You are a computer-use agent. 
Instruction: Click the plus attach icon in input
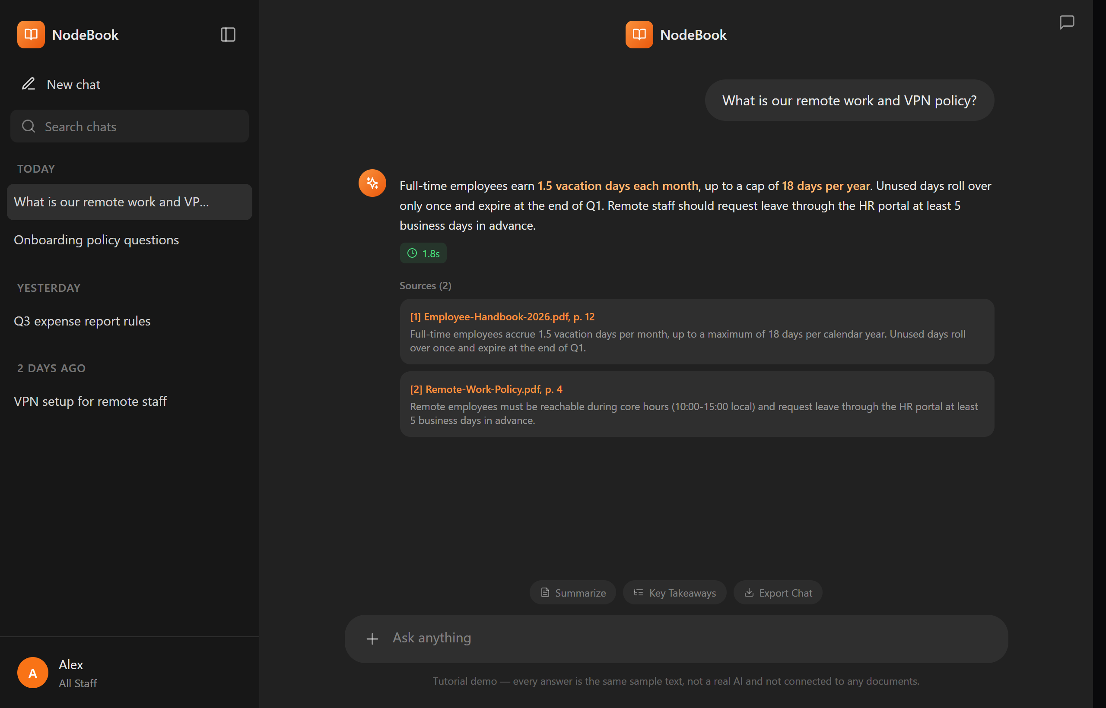pyautogui.click(x=372, y=638)
